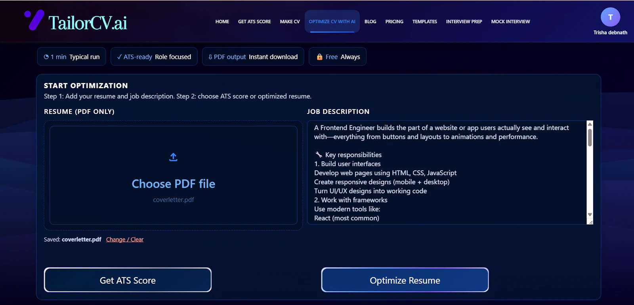Click inside the job description text area
This screenshot has width=634, height=305.
(447, 172)
